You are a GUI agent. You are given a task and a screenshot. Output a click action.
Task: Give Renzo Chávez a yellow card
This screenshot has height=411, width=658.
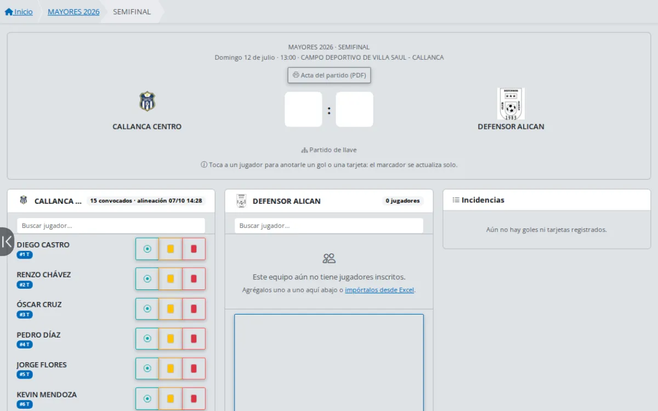click(171, 279)
